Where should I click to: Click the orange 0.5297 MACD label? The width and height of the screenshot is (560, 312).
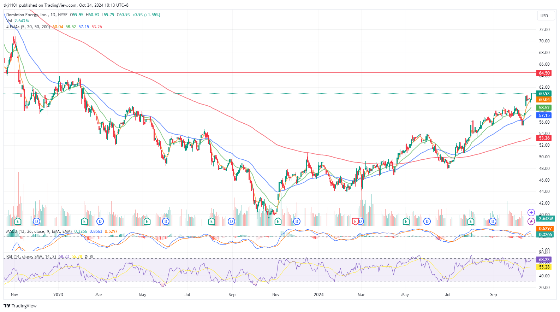[x=546, y=229]
